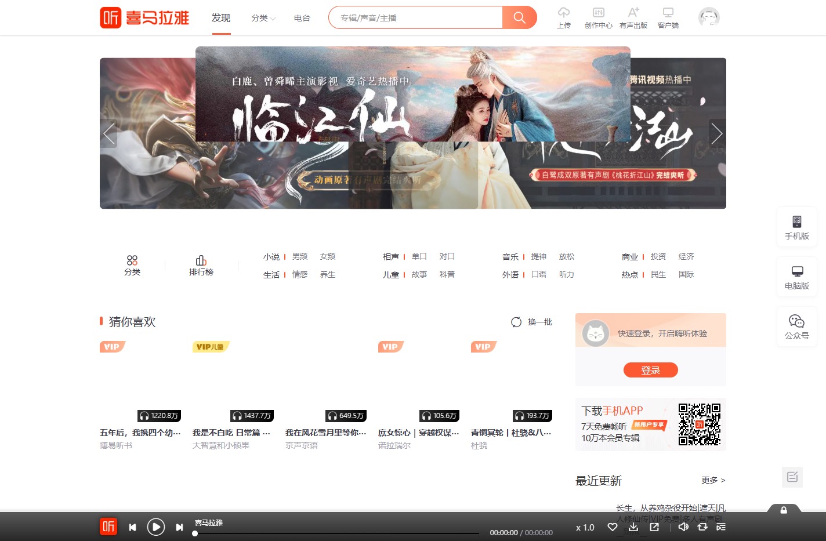The image size is (826, 541).
Task: Open album 青铜冥轮 title link
Action: click(511, 433)
